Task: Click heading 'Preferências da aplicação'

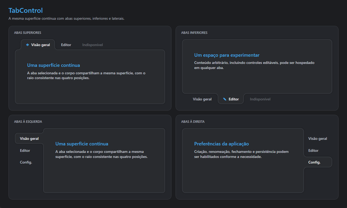Action: (221, 144)
